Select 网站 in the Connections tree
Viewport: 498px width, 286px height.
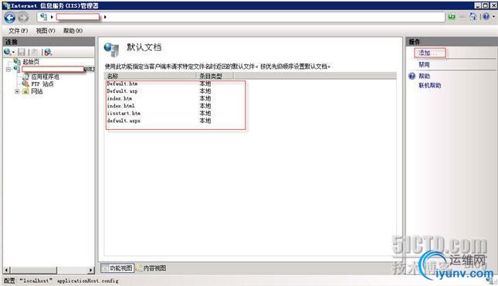tap(36, 92)
